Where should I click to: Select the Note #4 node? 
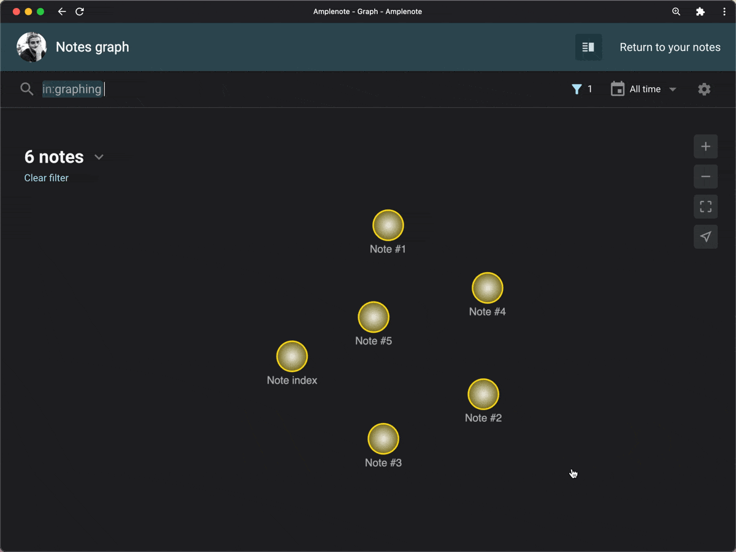[x=488, y=288]
